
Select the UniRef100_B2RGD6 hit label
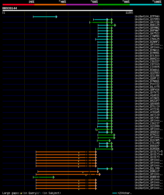tap(147, 149)
